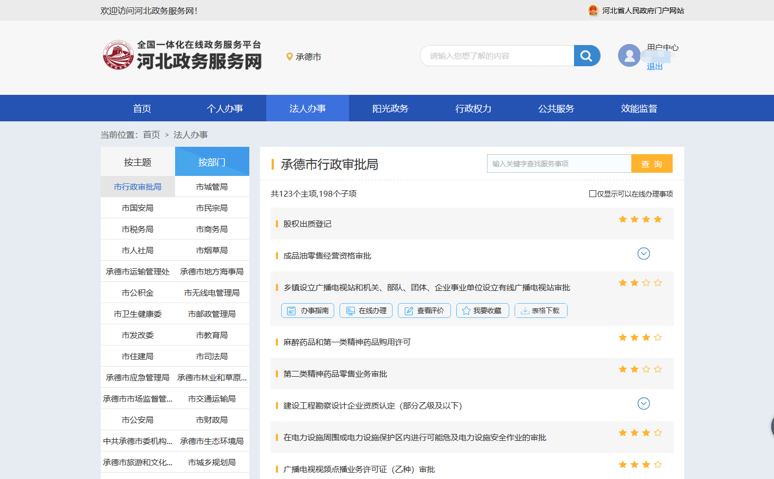Select 市税务局 department
Viewport: 774px width, 479px height.
(138, 229)
